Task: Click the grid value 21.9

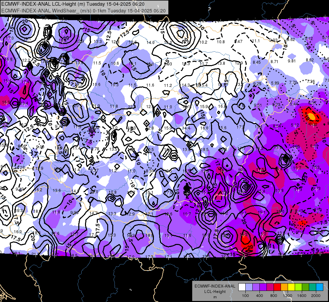Action: tap(35, 254)
